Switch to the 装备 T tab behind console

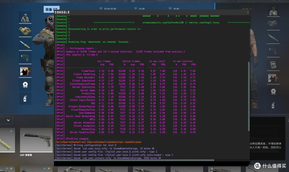(x=247, y=9)
